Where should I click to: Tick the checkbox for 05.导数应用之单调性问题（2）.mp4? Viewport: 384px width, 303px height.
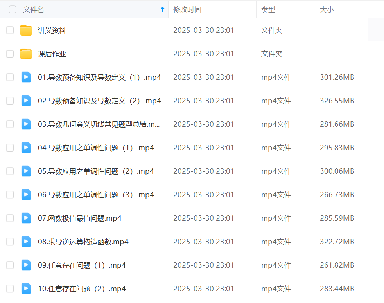pos(10,171)
